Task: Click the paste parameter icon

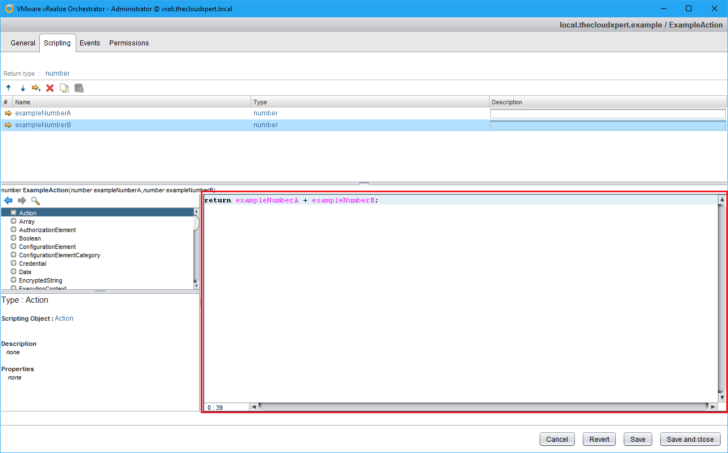Action: (79, 88)
